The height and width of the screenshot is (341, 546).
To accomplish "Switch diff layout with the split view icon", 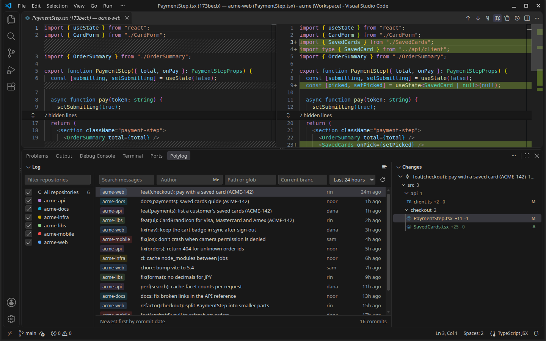I will [x=527, y=18].
